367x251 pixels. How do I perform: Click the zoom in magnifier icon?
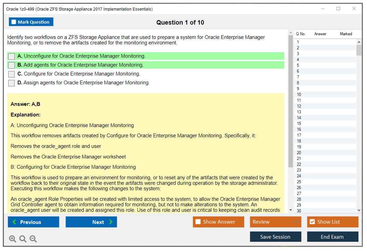pyautogui.click(x=12, y=239)
